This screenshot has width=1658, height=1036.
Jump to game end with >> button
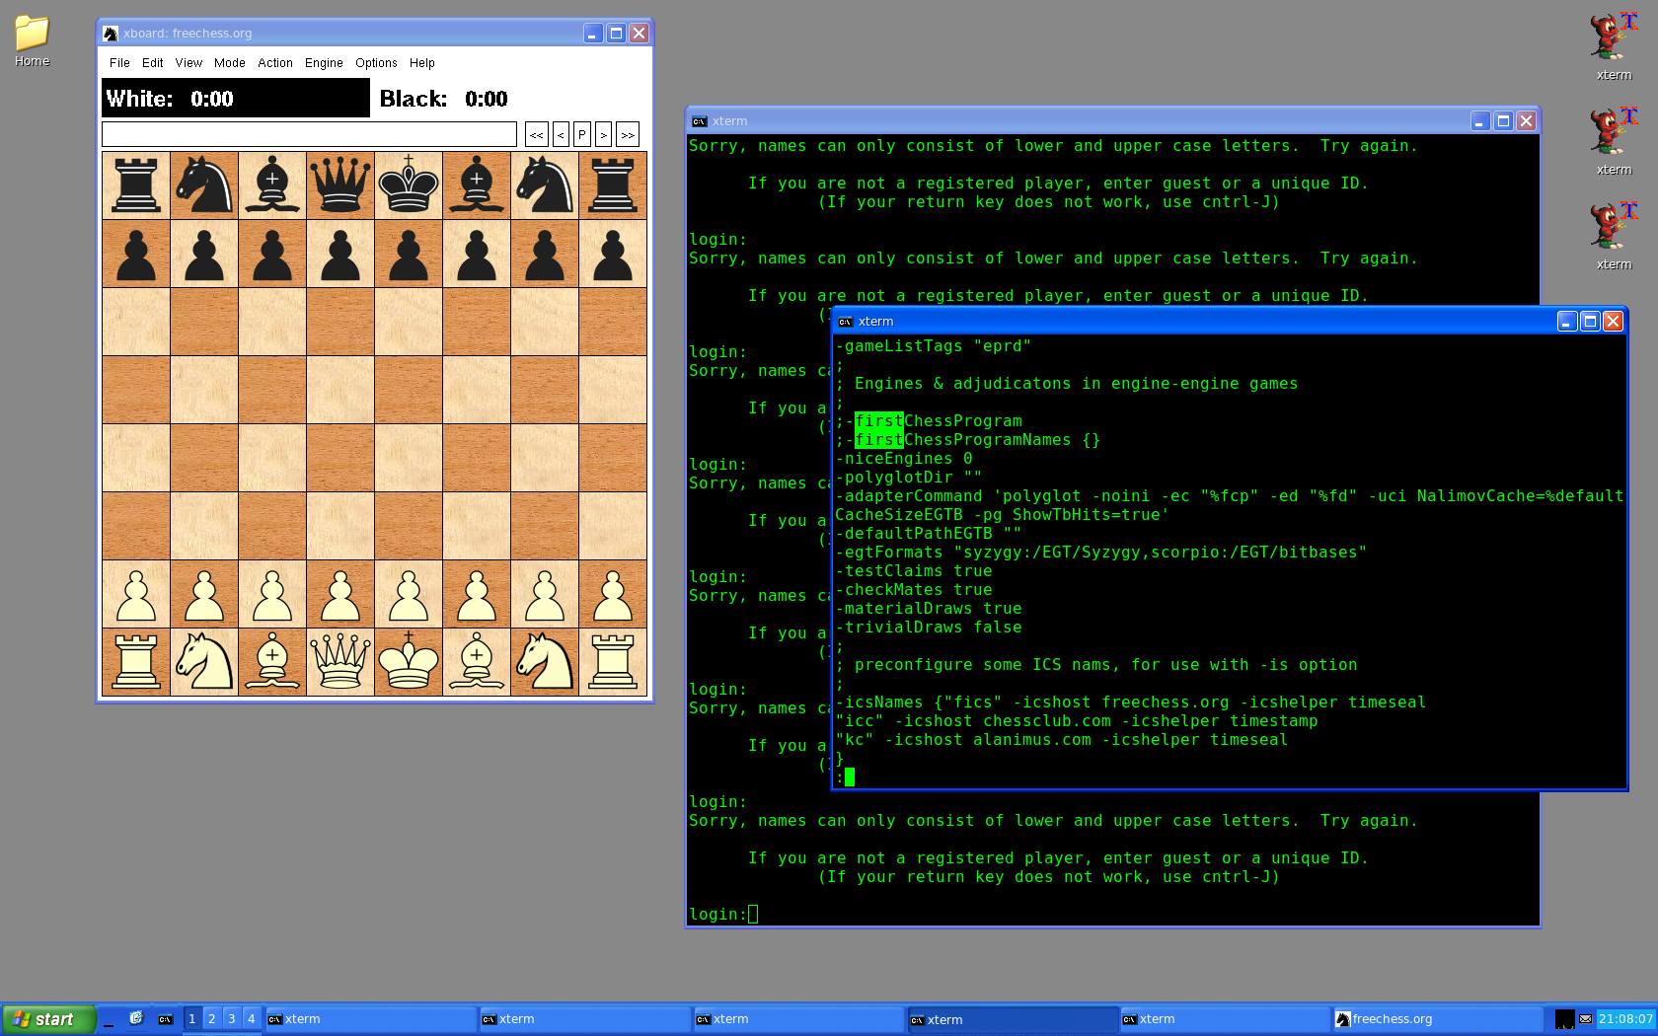(x=628, y=134)
